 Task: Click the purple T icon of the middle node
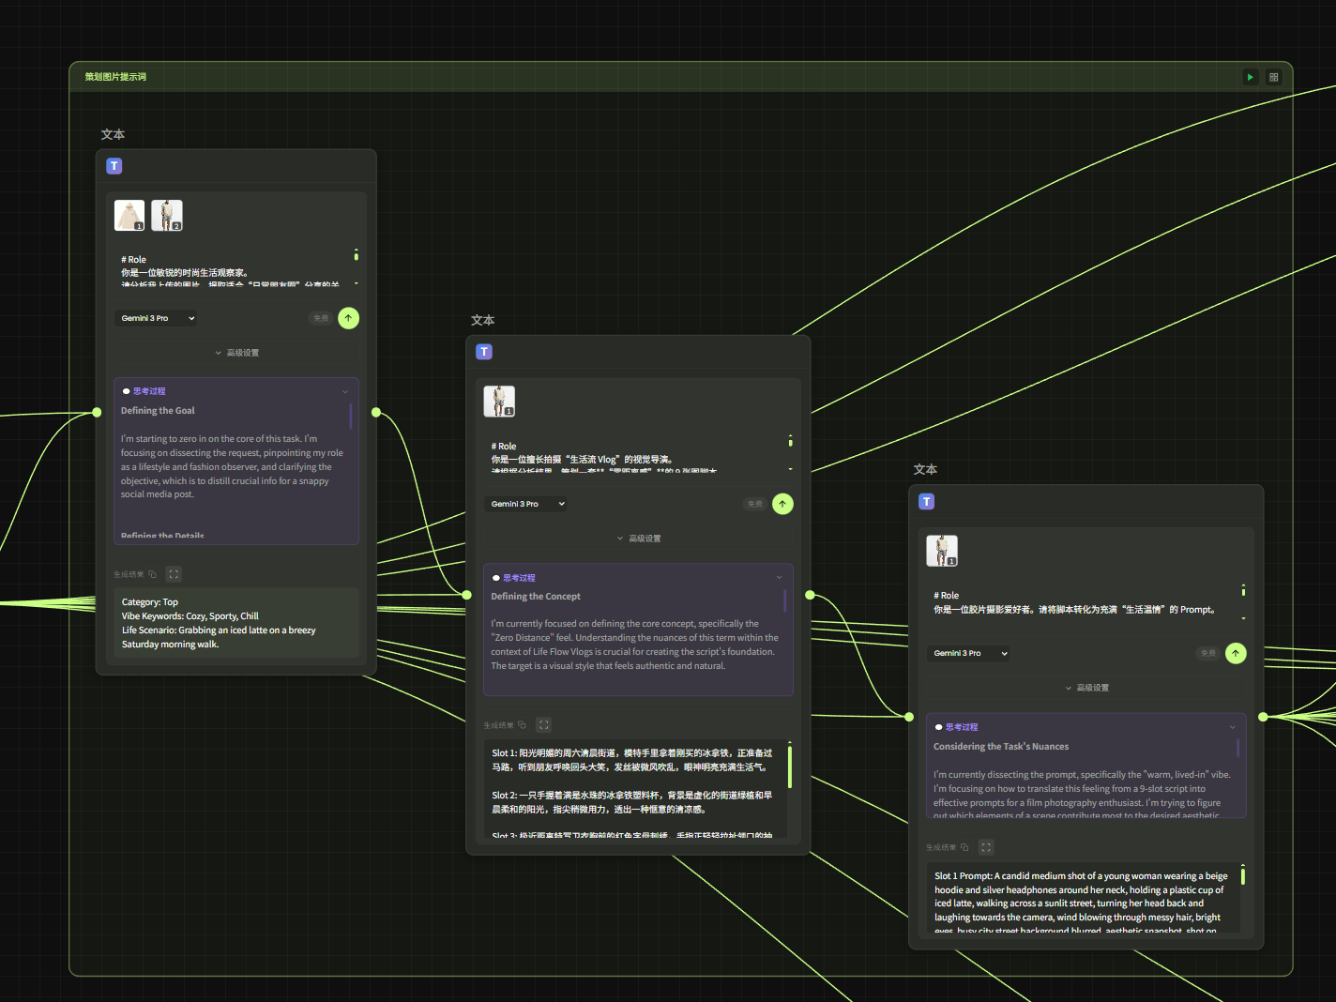pos(484,352)
